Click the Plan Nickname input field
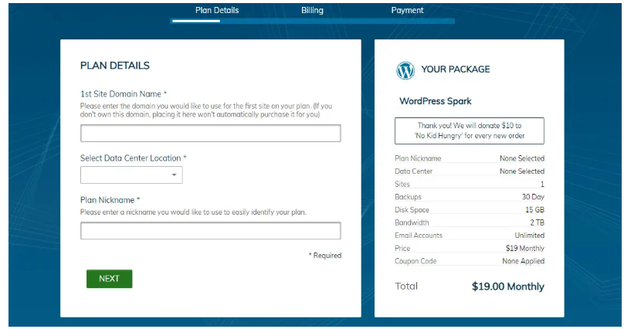The height and width of the screenshot is (329, 624). (211, 231)
